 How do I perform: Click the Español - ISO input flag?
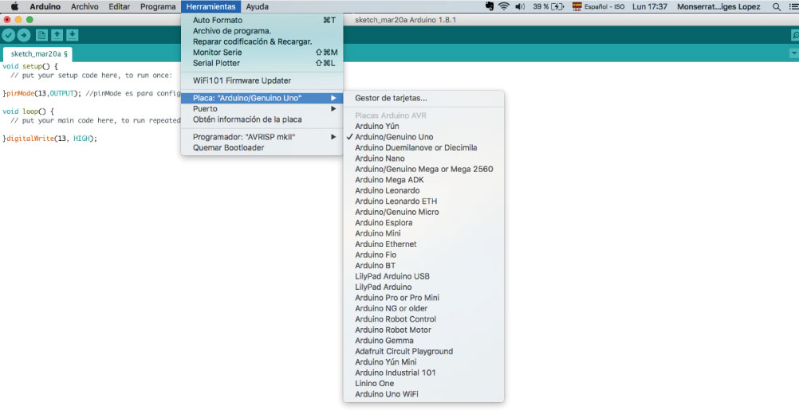coord(577,6)
